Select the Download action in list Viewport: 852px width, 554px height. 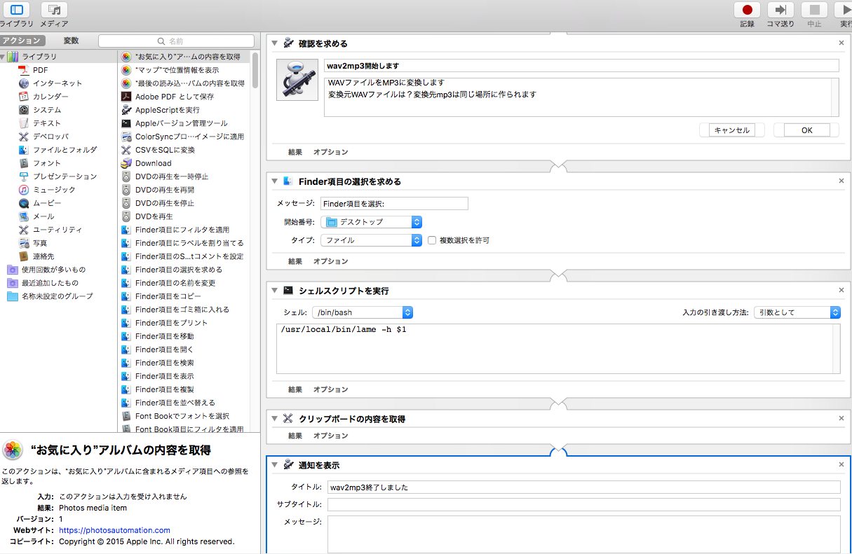coord(153,163)
